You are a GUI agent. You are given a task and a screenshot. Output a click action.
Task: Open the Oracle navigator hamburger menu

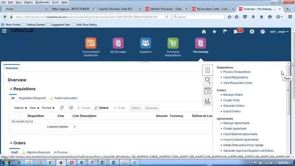[x=4, y=31]
